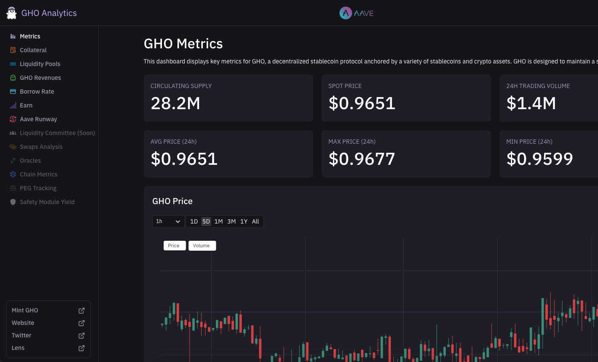Image resolution: width=598 pixels, height=362 pixels.
Task: Select the All time range
Action: click(256, 221)
